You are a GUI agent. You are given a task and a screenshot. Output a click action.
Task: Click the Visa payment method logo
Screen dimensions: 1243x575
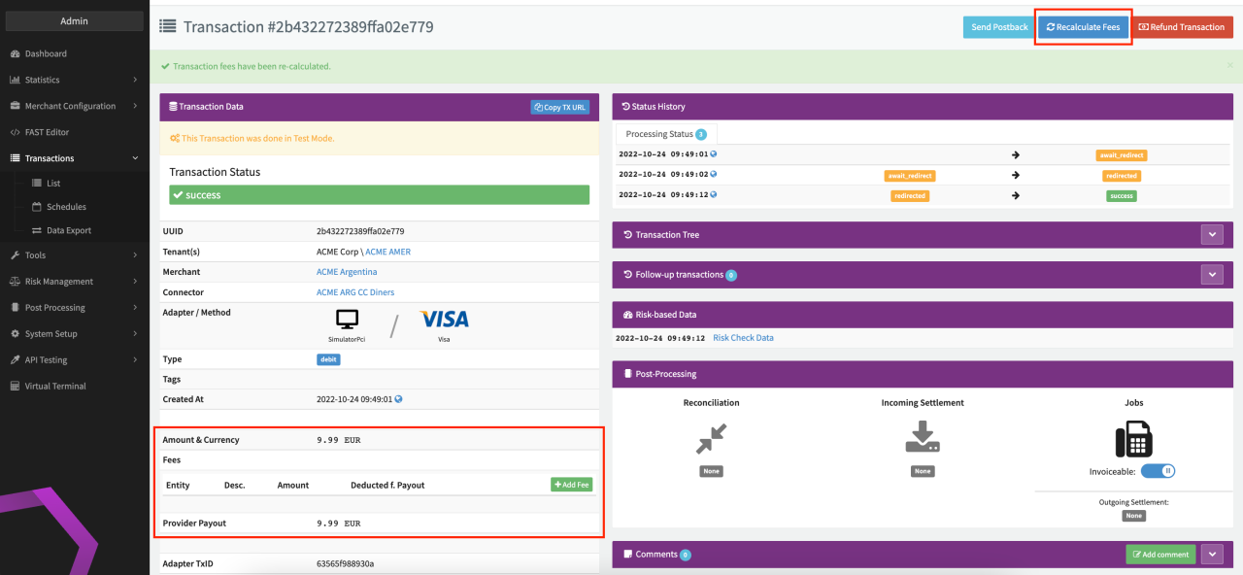click(x=444, y=320)
